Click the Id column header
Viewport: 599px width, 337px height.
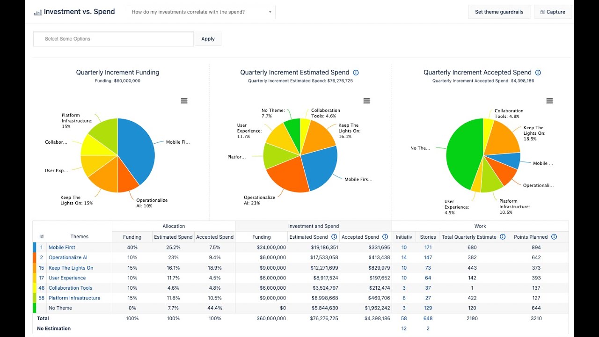[x=41, y=237]
